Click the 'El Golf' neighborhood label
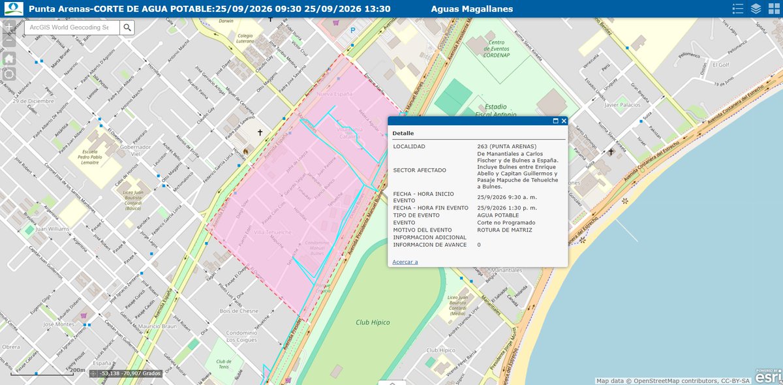The image size is (783, 385). pos(720,65)
